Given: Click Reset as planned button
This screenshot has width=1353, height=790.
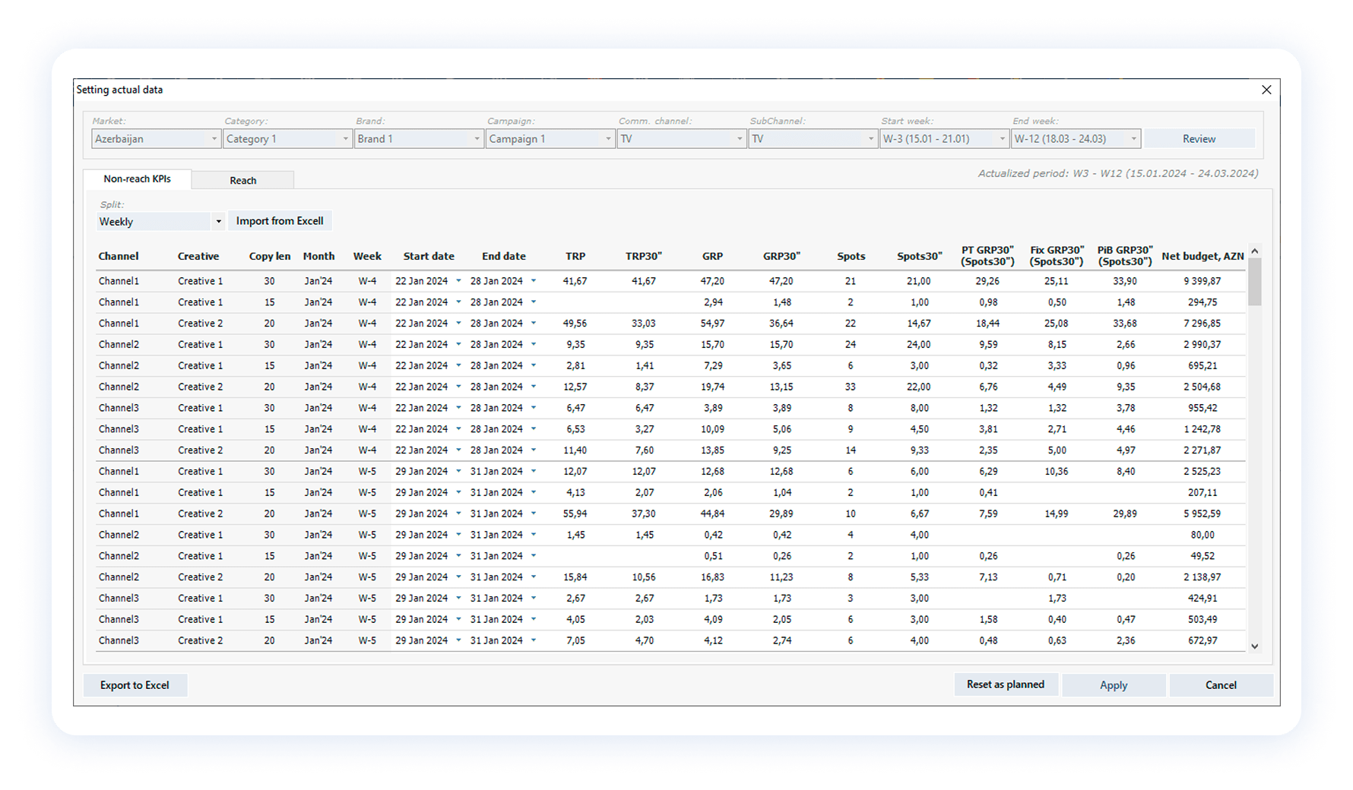Looking at the screenshot, I should pyautogui.click(x=1006, y=684).
